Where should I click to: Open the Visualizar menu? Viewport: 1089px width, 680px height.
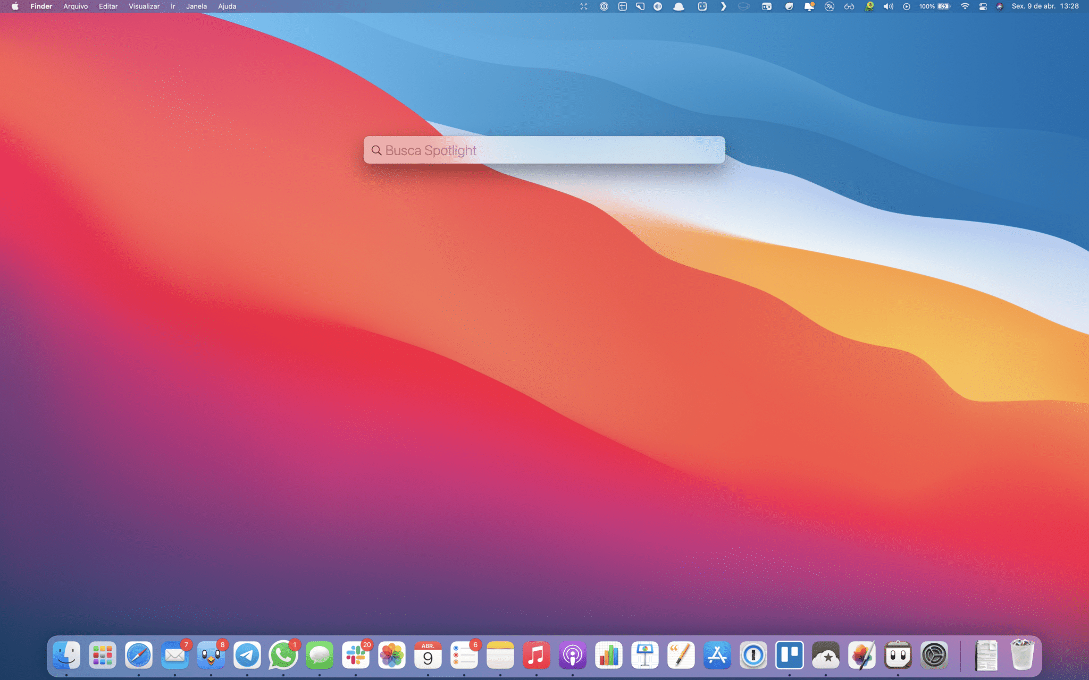144,6
